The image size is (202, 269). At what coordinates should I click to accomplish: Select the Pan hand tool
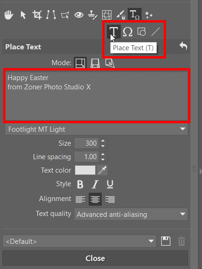9,15
